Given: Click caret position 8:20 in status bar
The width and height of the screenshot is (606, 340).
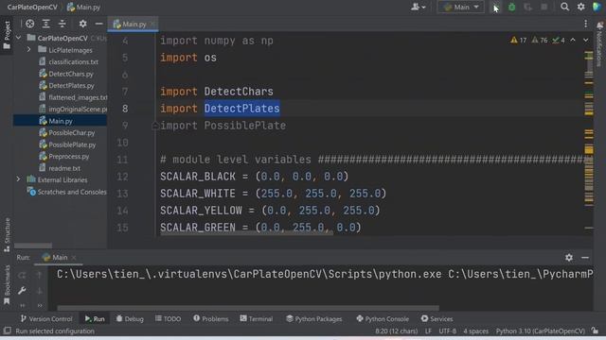Looking at the screenshot, I should 397,331.
